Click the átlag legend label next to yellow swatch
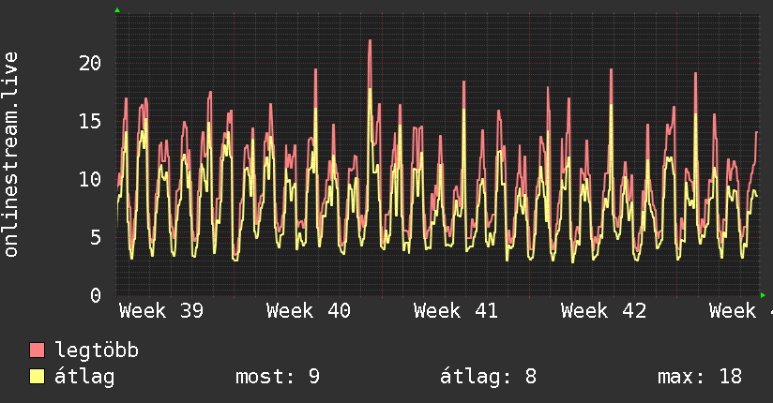This screenshot has width=773, height=403. coord(84,377)
